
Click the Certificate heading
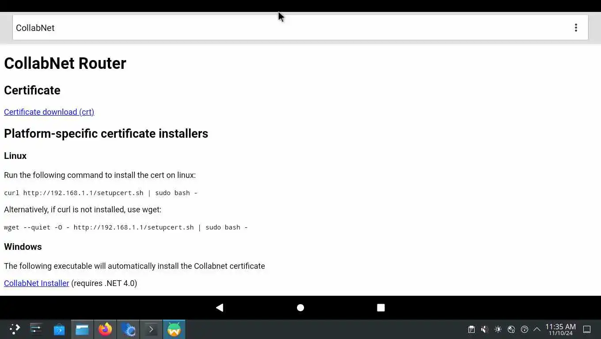tap(32, 90)
